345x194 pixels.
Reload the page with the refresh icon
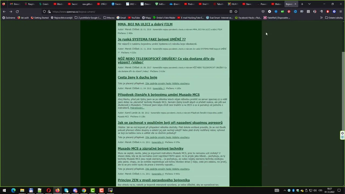tap(17, 12)
